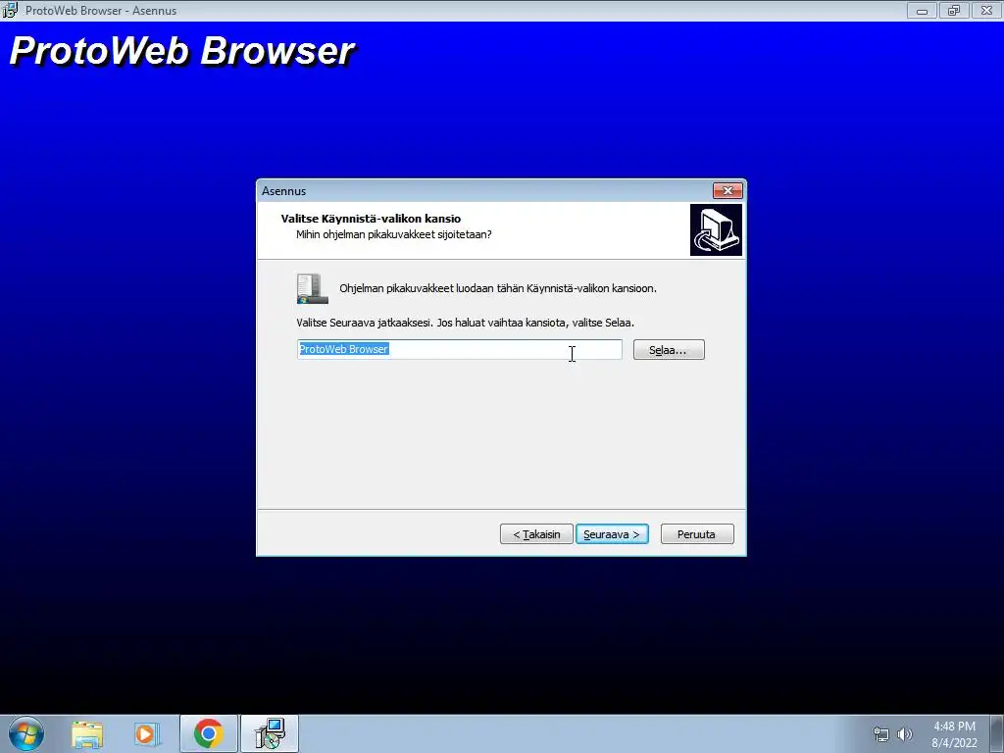Restore down the ProtoWeb Browser setup window
1004x753 pixels.
point(954,10)
